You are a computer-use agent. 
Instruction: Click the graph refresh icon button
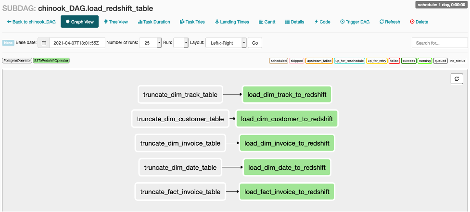[x=457, y=79]
